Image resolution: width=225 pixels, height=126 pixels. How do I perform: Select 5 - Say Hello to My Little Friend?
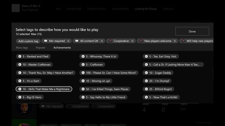(103, 97)
